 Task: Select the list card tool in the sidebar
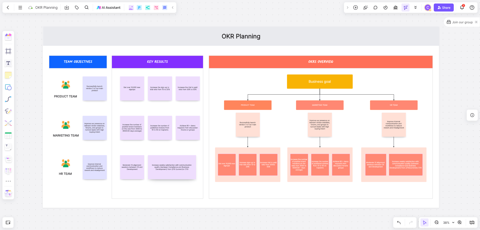(x=8, y=159)
